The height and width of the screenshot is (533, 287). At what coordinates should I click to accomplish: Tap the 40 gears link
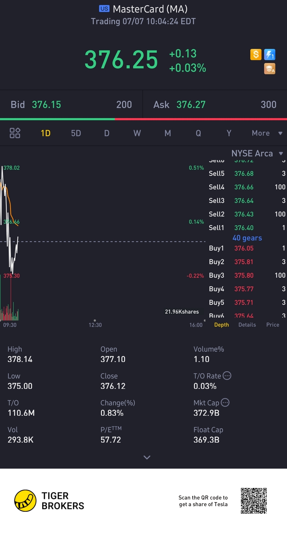click(x=247, y=238)
